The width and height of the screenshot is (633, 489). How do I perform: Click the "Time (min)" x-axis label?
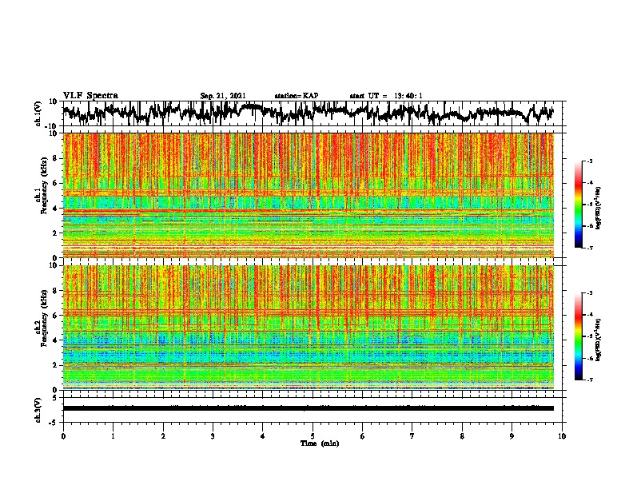tap(320, 443)
